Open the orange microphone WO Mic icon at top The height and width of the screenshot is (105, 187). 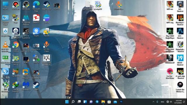[119, 6]
